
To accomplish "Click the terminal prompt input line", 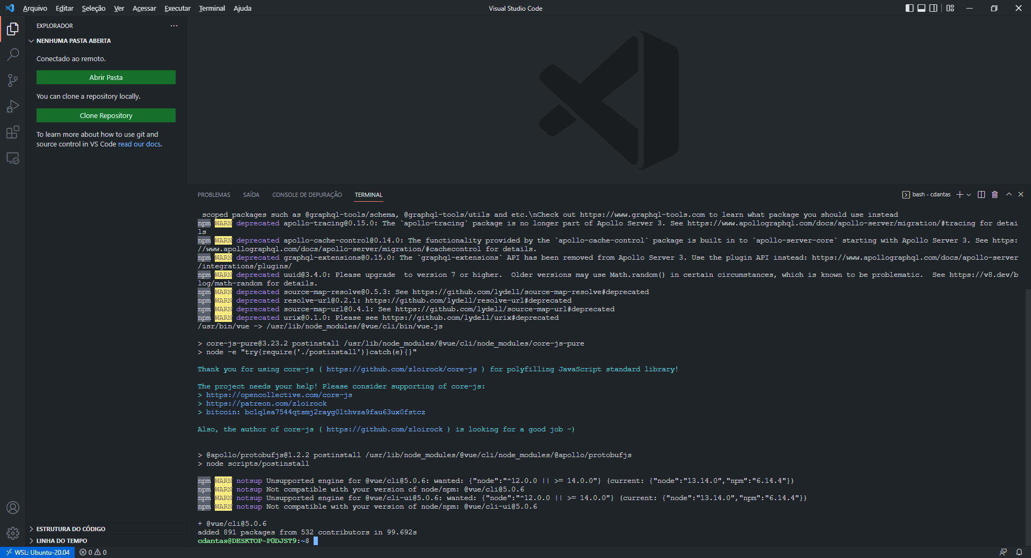I will click(x=258, y=541).
